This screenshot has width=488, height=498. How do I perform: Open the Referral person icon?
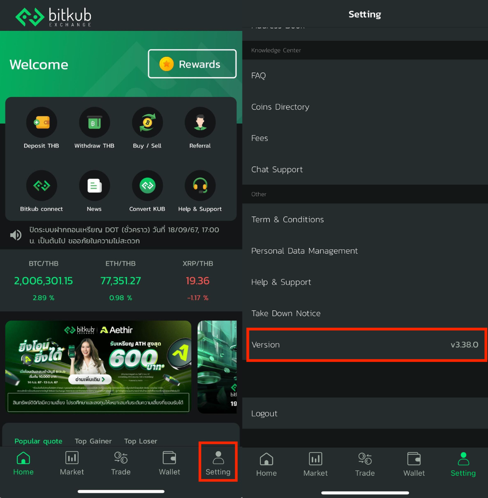click(200, 123)
